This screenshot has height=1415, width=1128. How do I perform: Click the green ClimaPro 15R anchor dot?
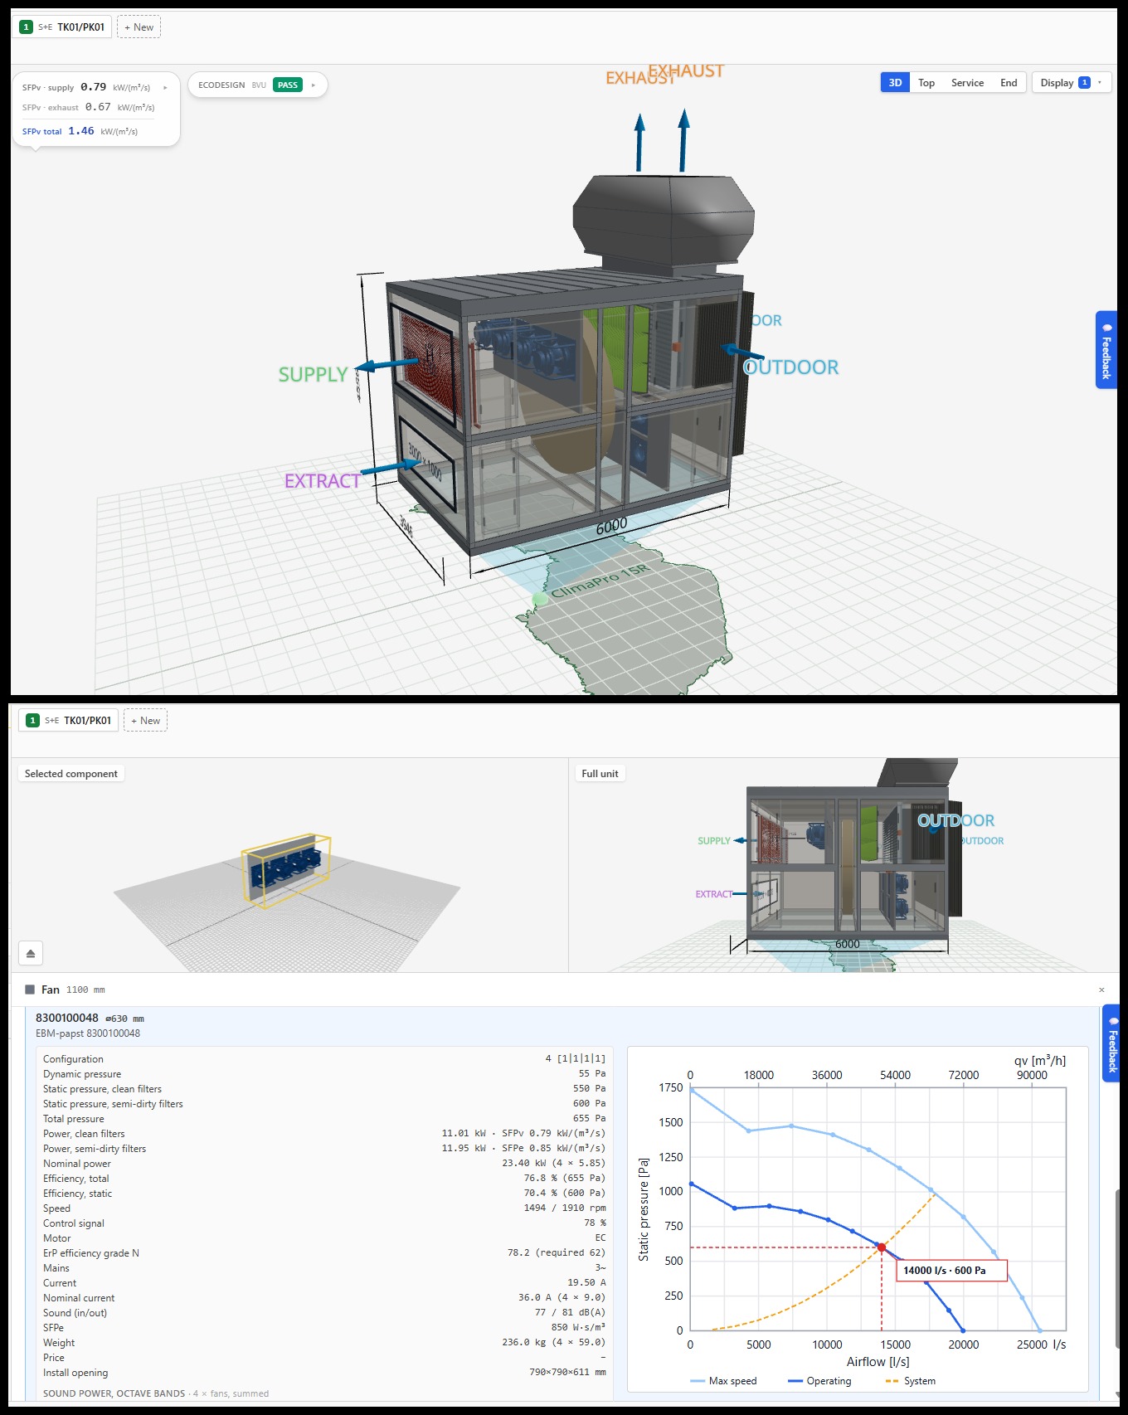[x=540, y=599]
